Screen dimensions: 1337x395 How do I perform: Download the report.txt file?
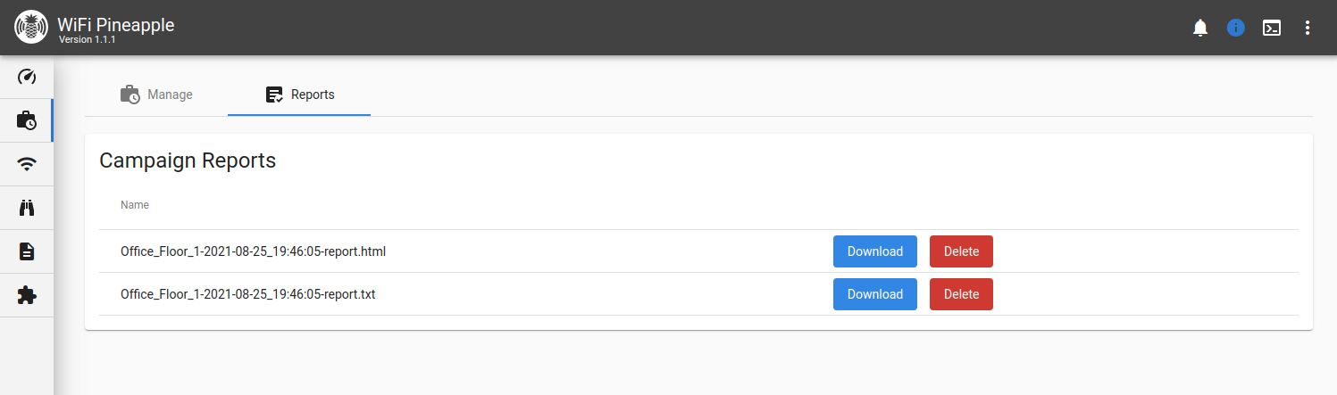click(x=875, y=294)
